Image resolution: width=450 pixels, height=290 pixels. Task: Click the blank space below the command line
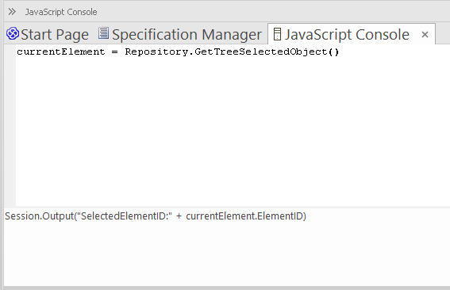(227, 254)
